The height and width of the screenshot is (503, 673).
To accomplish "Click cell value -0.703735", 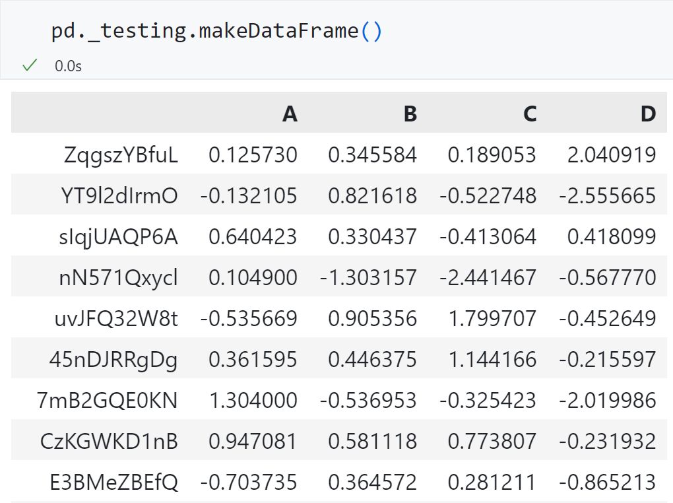I will tap(249, 482).
